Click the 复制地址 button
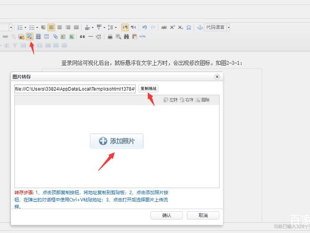Screen dimensions: 310x233 tap(148, 89)
